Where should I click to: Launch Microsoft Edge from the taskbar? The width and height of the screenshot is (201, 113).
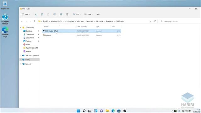point(113,111)
